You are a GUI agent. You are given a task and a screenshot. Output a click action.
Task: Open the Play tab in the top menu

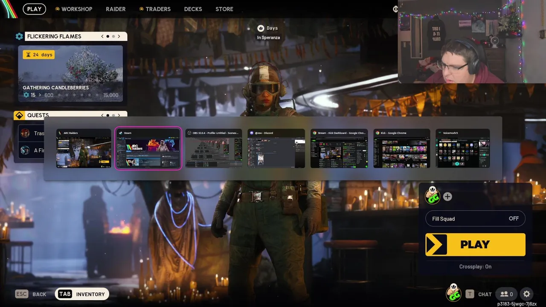[34, 9]
